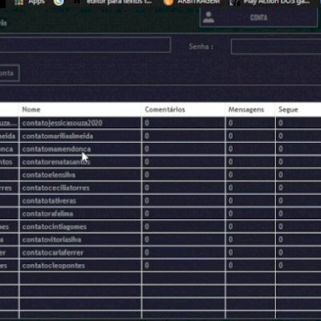Select the contatomariliaalmeida account row
Image resolution: width=321 pixels, height=321 pixels.
160,136
